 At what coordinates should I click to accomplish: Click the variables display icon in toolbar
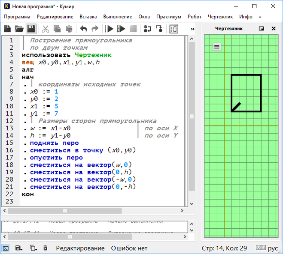click(x=173, y=29)
